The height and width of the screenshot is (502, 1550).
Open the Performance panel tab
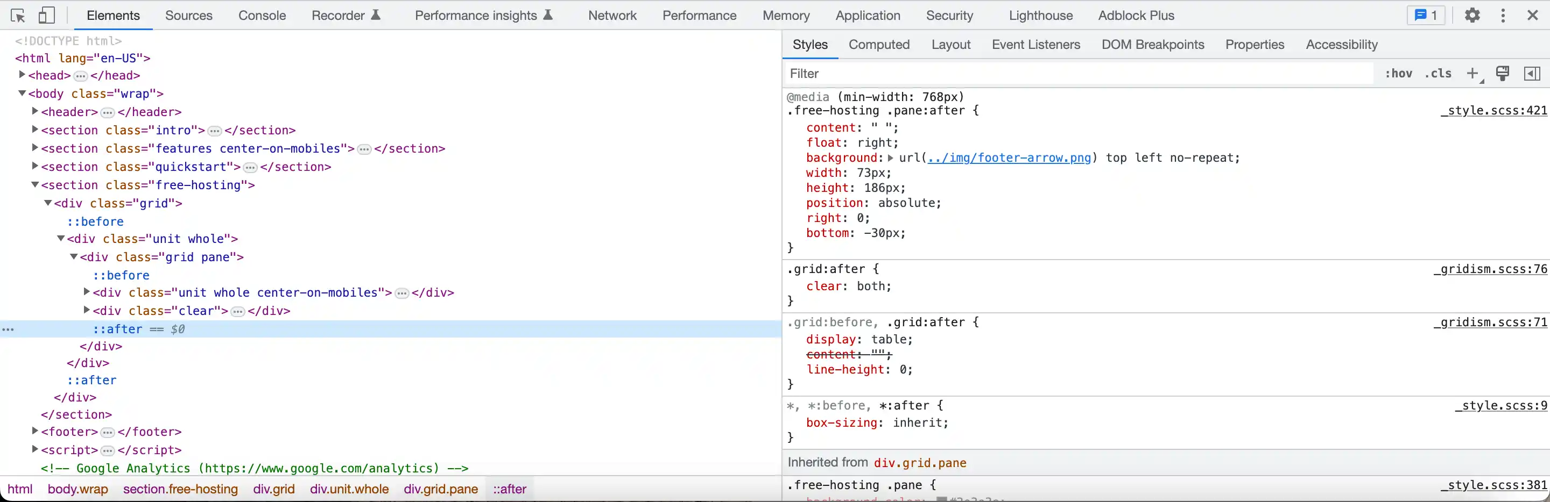[699, 16]
